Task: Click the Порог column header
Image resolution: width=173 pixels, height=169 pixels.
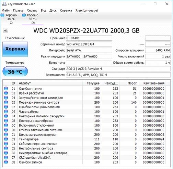Action: tap(129, 83)
